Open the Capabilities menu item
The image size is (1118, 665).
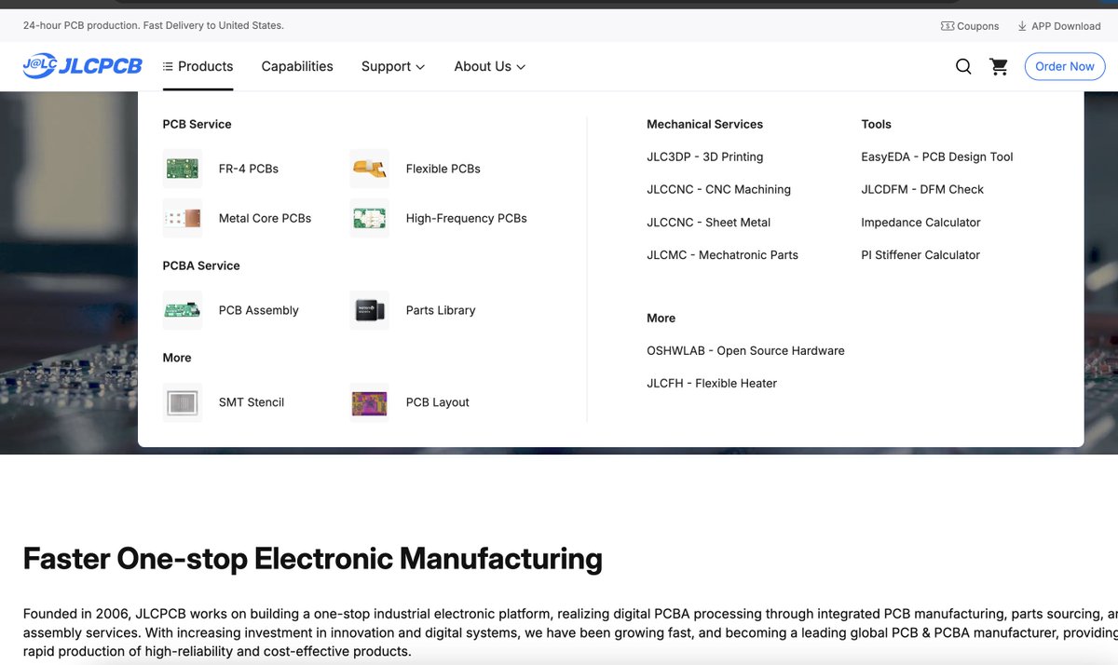[297, 66]
